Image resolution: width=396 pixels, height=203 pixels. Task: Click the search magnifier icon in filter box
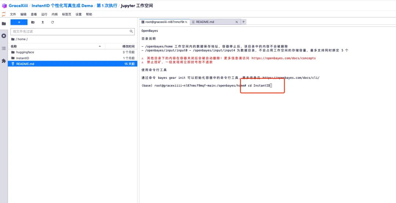(x=131, y=31)
